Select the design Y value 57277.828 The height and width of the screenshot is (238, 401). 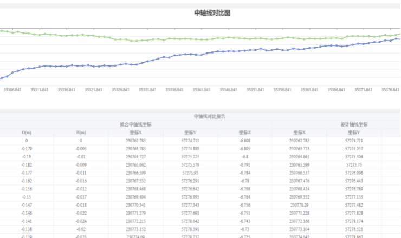pyautogui.click(x=354, y=213)
